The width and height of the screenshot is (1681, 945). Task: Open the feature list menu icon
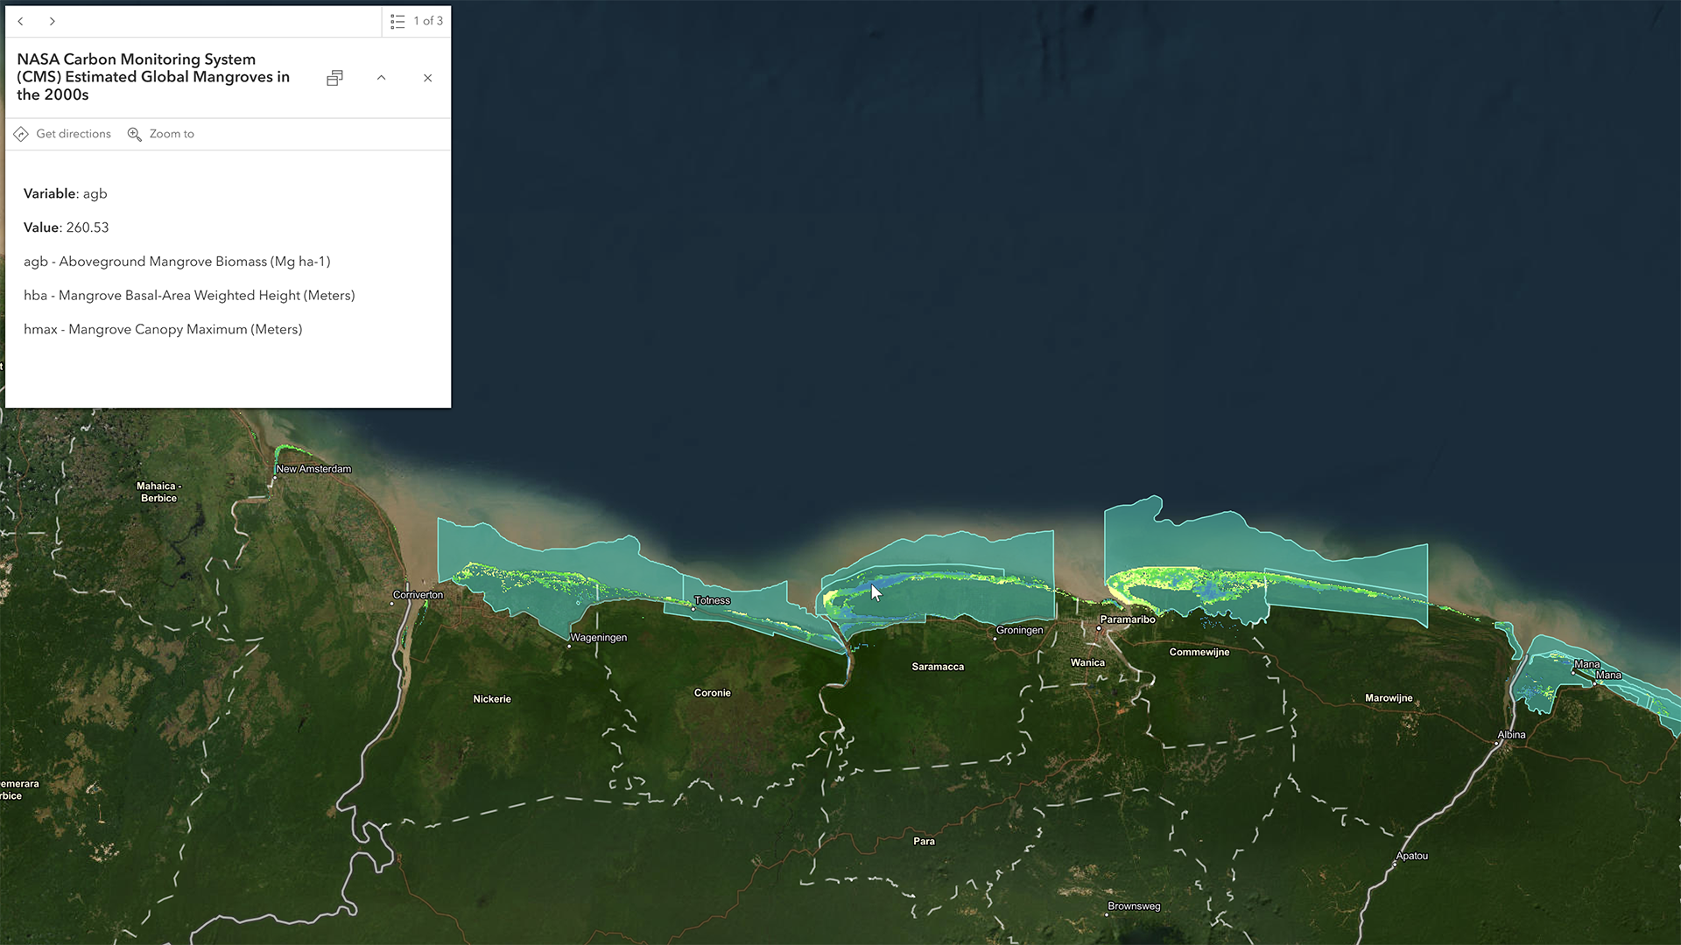click(397, 21)
